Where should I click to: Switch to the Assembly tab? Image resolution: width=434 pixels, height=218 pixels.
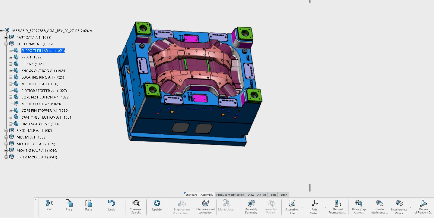[x=207, y=195]
